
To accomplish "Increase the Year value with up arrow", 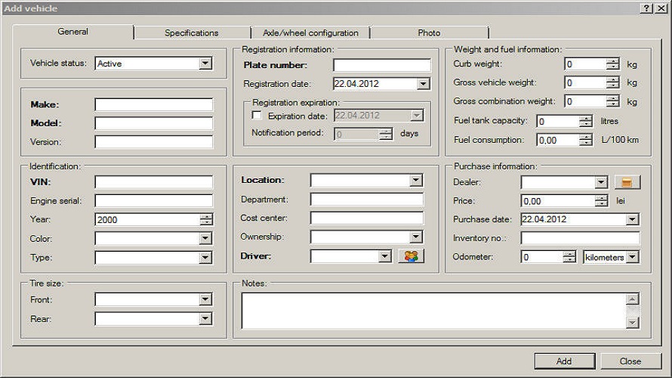I will pos(206,216).
